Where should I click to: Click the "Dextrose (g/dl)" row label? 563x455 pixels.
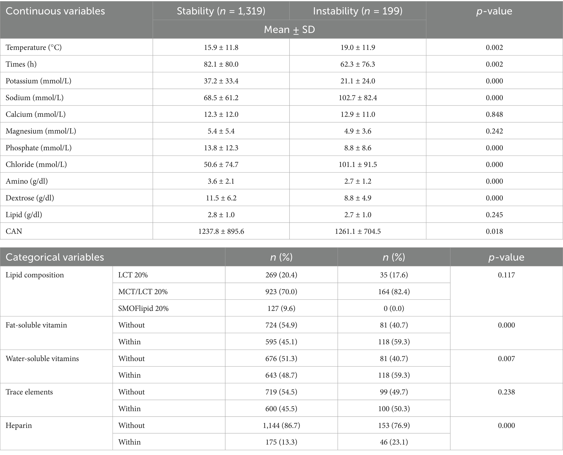pyautogui.click(x=30, y=198)
